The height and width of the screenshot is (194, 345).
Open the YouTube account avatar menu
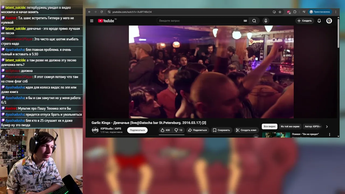coord(329,21)
